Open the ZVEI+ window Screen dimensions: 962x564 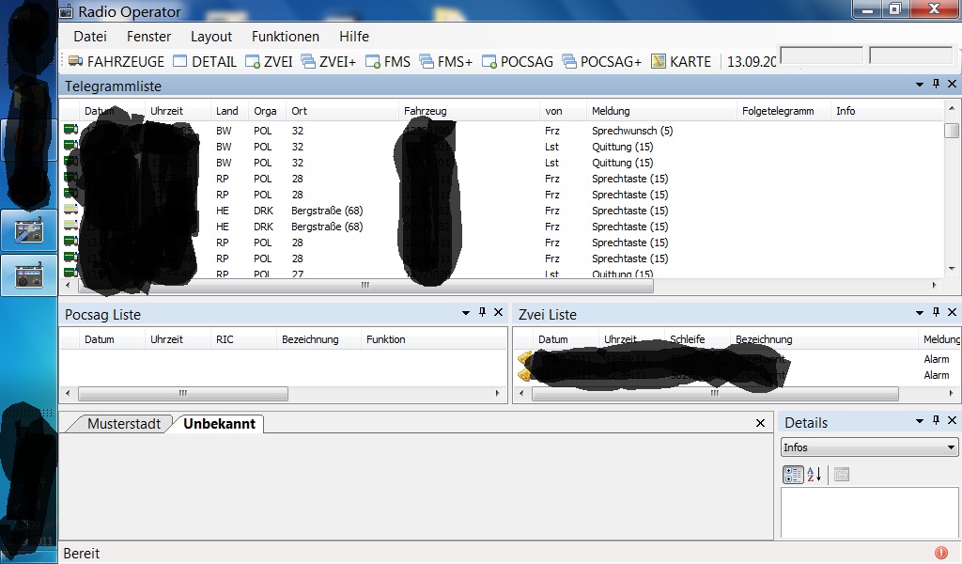click(x=328, y=61)
